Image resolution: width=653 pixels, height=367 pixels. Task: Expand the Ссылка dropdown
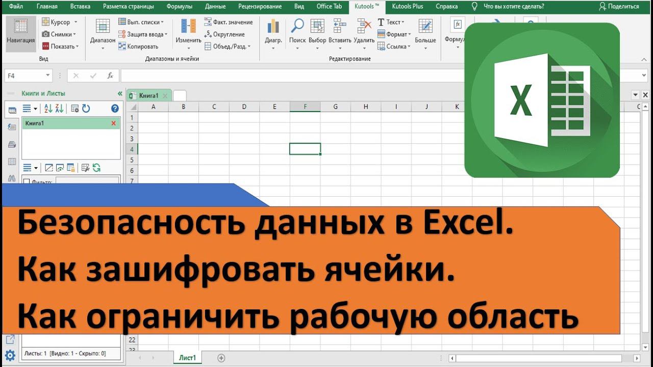[393, 46]
